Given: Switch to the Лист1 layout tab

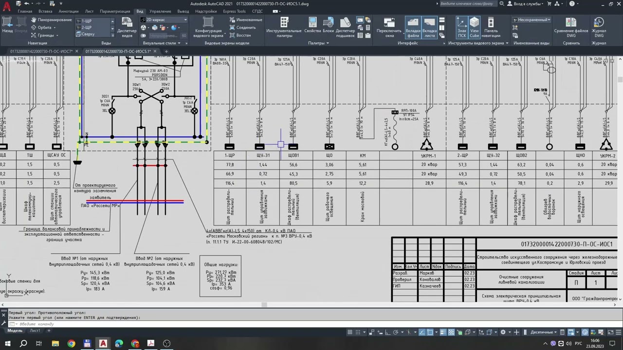Looking at the screenshot, I should [35, 331].
